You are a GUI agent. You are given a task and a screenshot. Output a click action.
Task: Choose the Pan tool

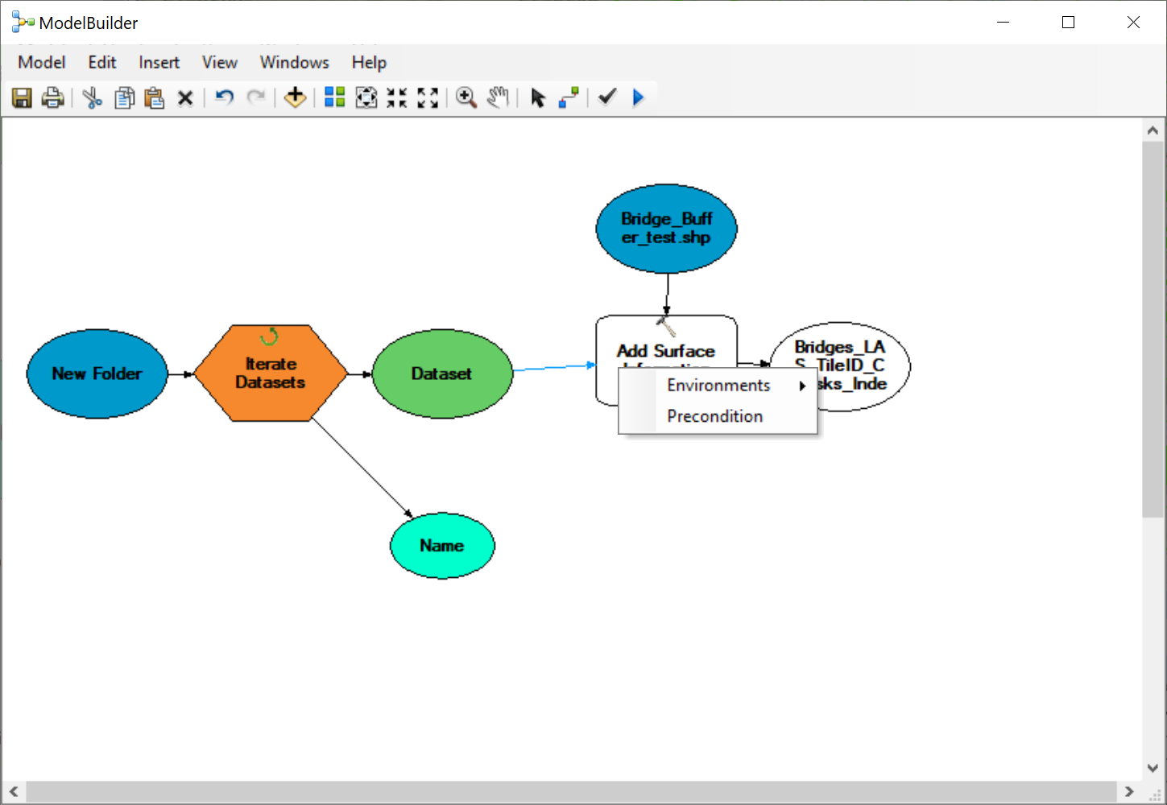tap(498, 97)
